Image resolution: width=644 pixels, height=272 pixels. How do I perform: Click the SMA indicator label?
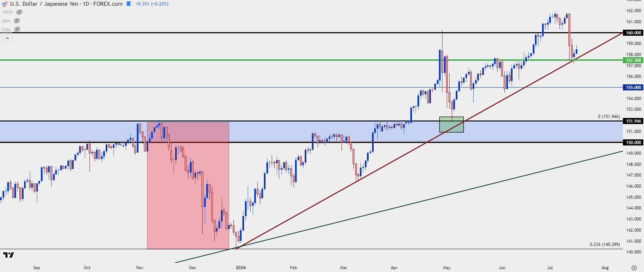[6, 21]
